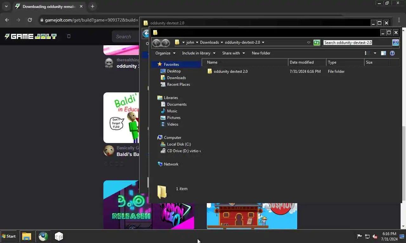Open Downloads in the Favorites list
The width and height of the screenshot is (406, 243).
click(176, 78)
